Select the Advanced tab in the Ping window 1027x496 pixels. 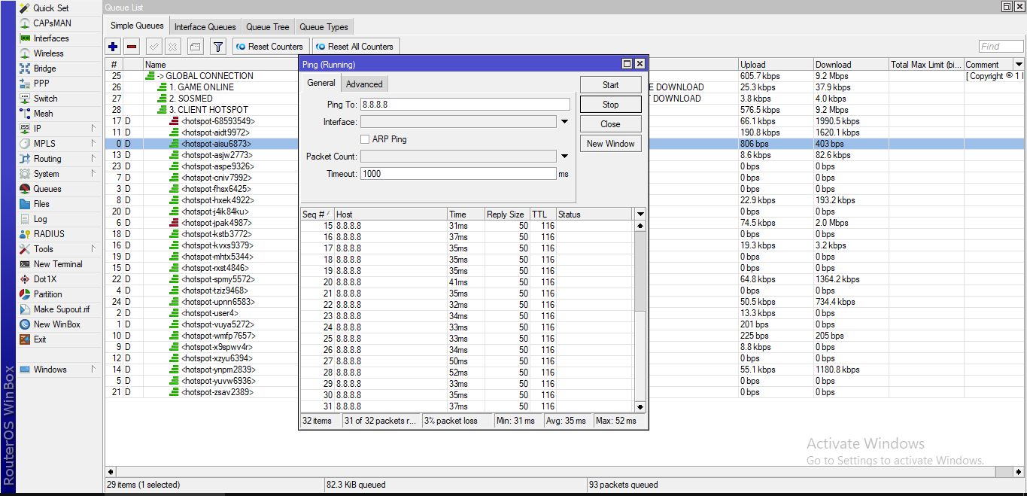pyautogui.click(x=364, y=84)
